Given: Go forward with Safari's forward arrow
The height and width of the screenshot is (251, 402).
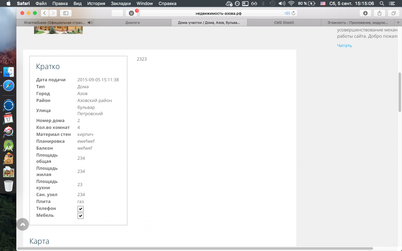Looking at the screenshot, I should [x=53, y=13].
